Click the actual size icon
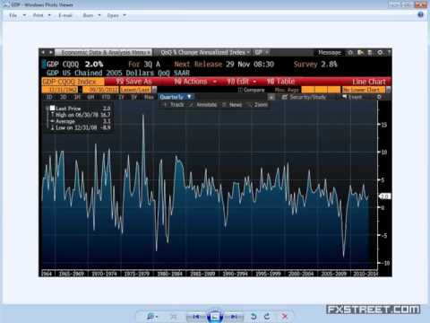 (x=174, y=317)
